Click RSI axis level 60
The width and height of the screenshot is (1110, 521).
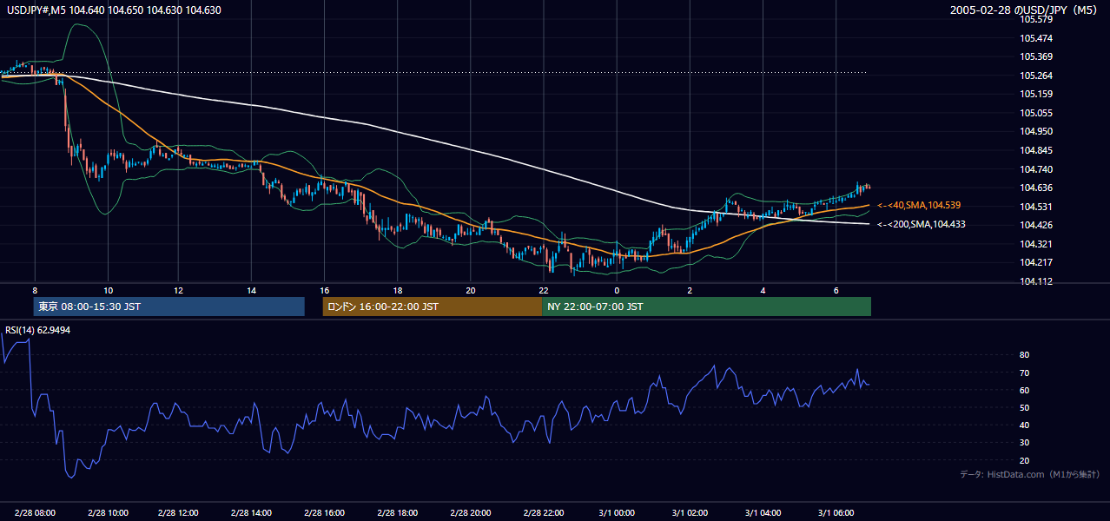(x=1025, y=390)
